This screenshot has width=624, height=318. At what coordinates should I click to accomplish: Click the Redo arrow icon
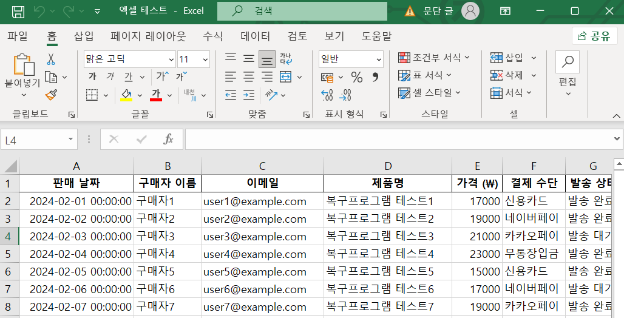tap(69, 11)
